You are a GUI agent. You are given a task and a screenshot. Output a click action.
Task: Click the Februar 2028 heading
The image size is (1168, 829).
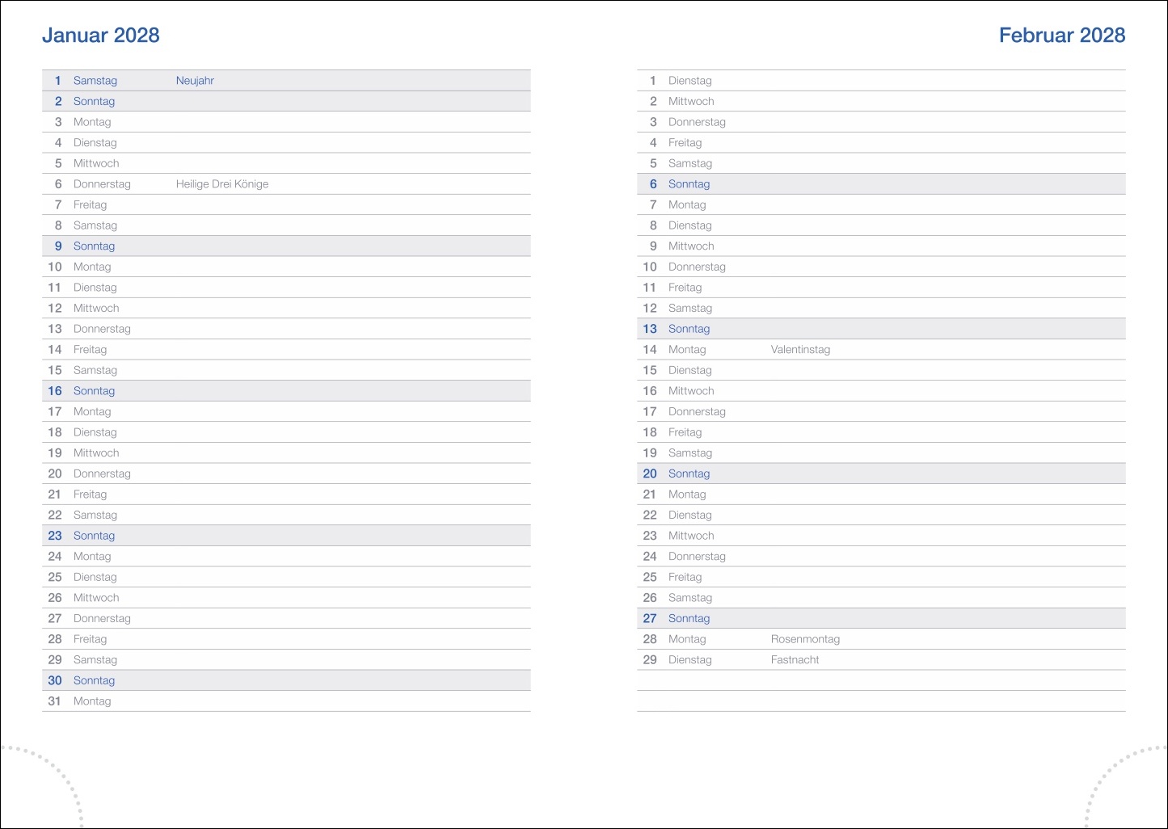coord(1061,35)
